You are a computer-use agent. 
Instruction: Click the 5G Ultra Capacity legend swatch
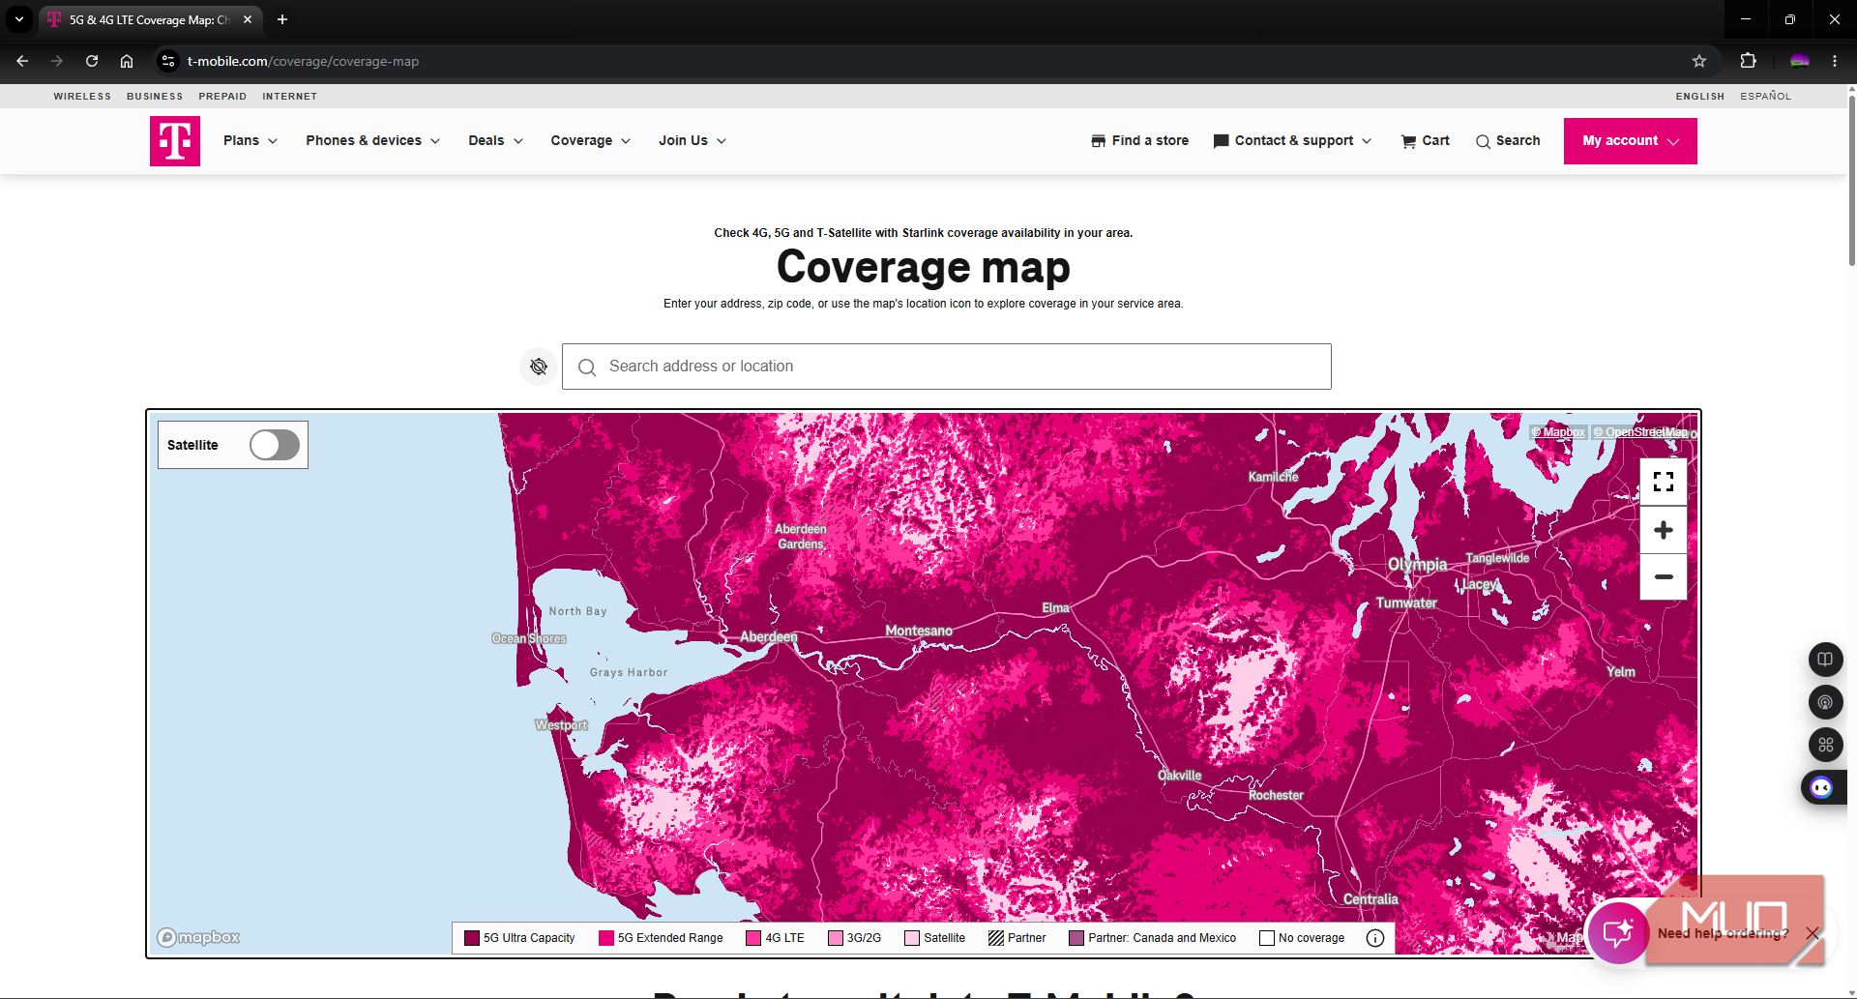coord(472,938)
